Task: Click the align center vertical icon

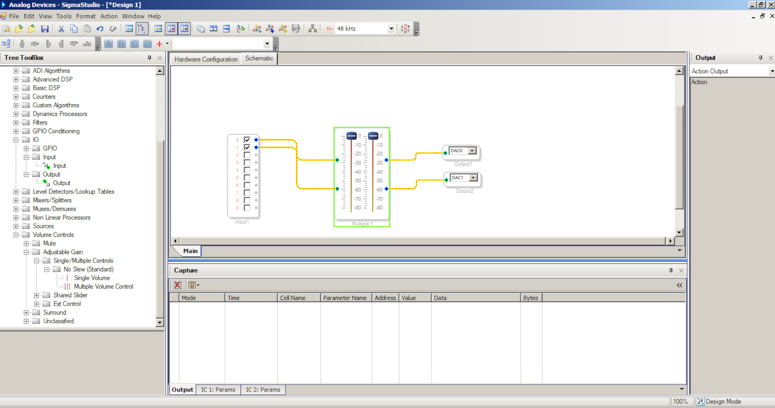Action: (22, 44)
